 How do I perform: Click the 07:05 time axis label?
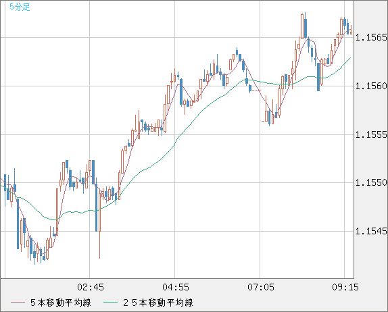[x=261, y=287]
